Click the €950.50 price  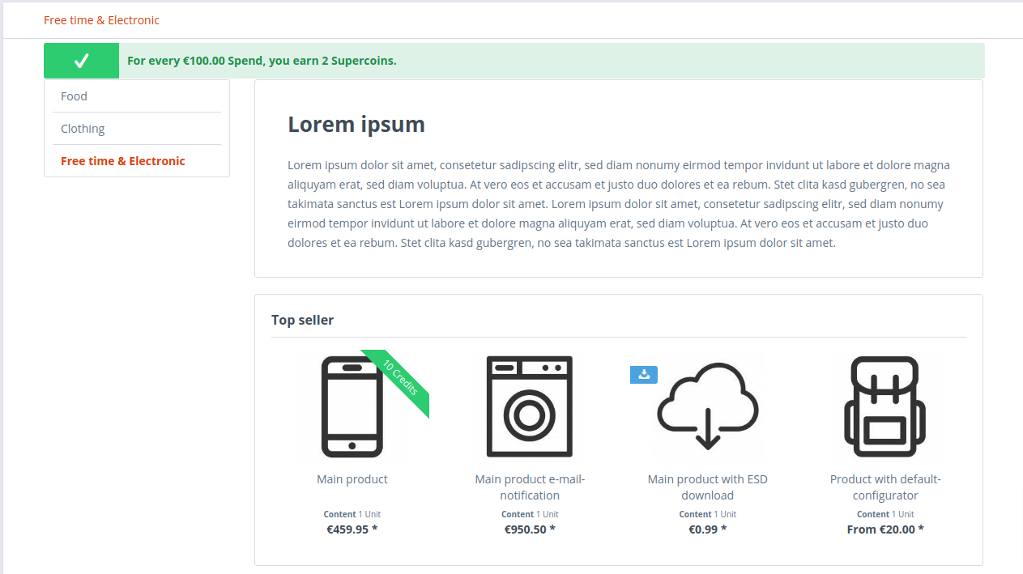point(530,529)
